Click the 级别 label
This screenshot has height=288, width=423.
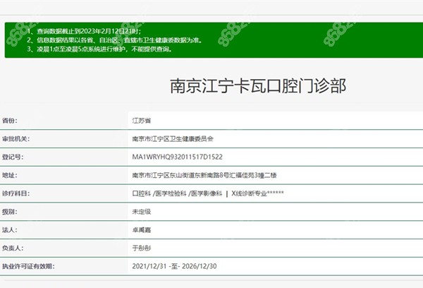10,212
